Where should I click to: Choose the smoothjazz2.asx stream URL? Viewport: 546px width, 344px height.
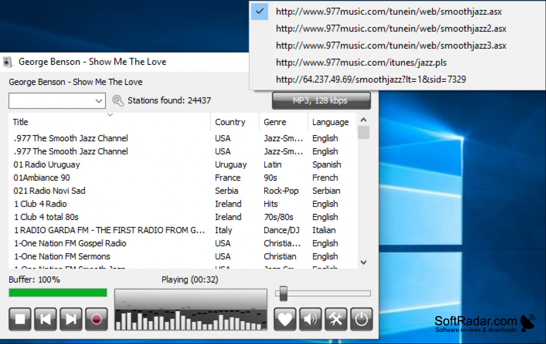(391, 29)
